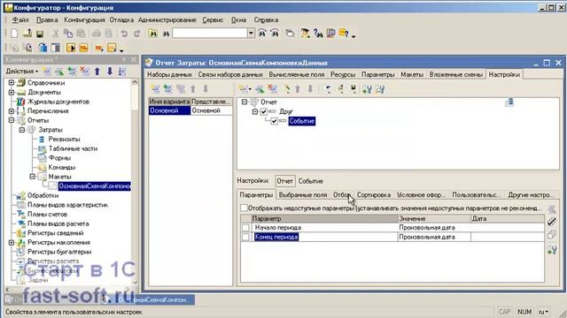
Task: Select the Регистры сведений tree item
Action: [x=55, y=233]
